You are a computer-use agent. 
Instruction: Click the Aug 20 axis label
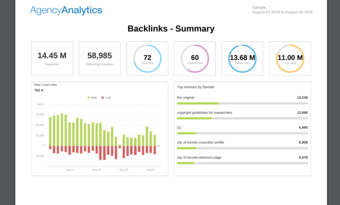tap(124, 170)
